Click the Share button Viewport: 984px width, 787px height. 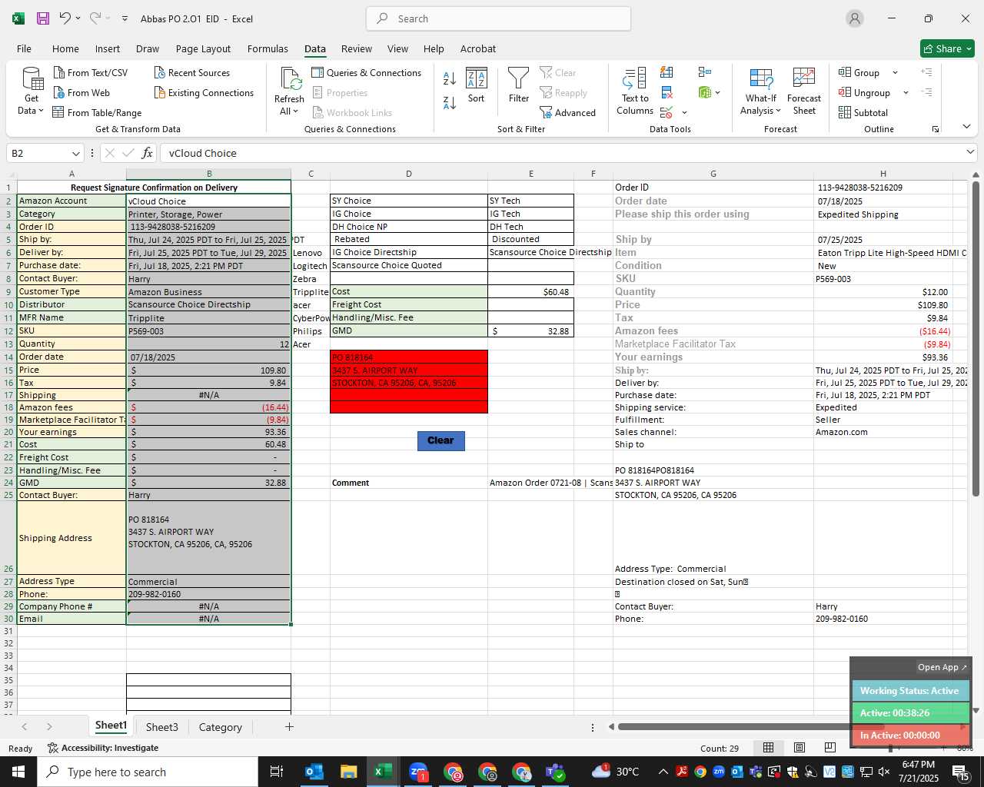pos(947,48)
